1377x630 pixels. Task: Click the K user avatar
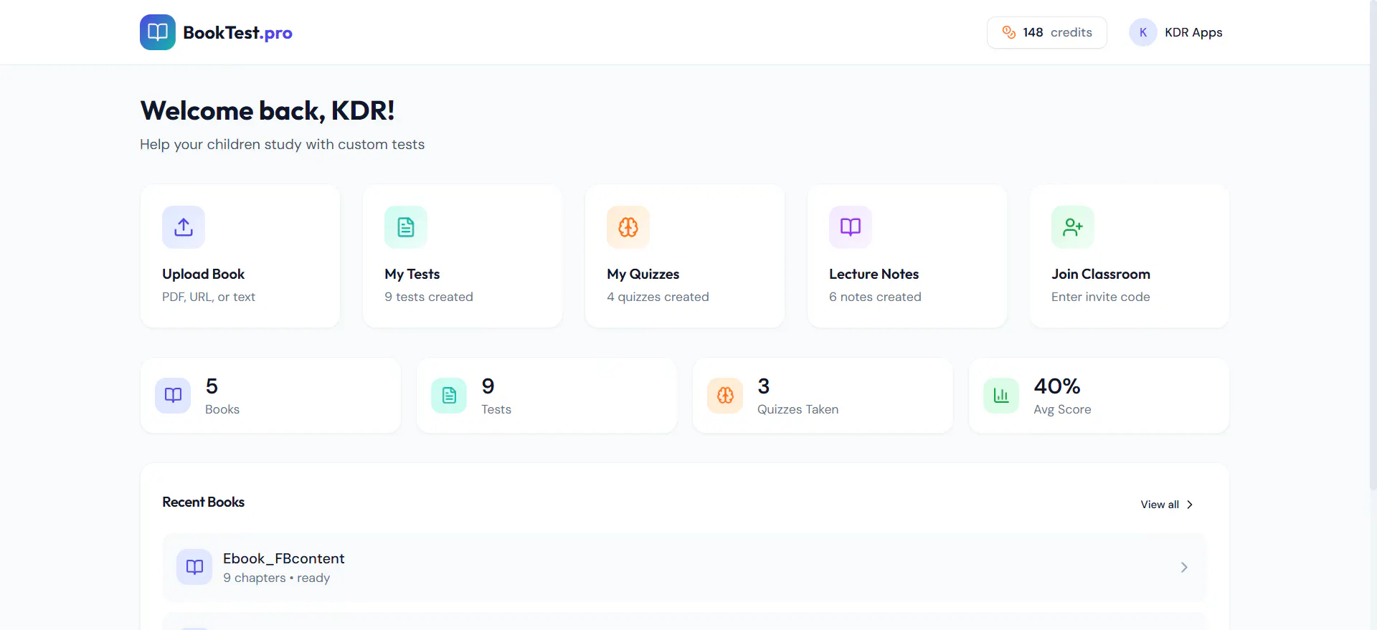click(x=1143, y=32)
